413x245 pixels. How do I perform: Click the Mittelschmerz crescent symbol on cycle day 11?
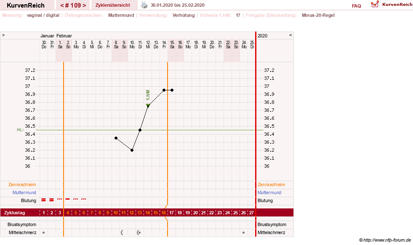[x=122, y=233]
